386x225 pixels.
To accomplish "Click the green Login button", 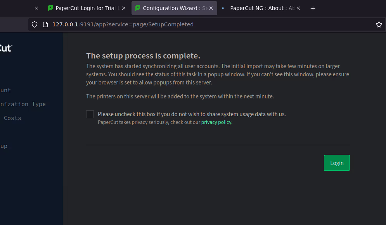I will coord(336,163).
